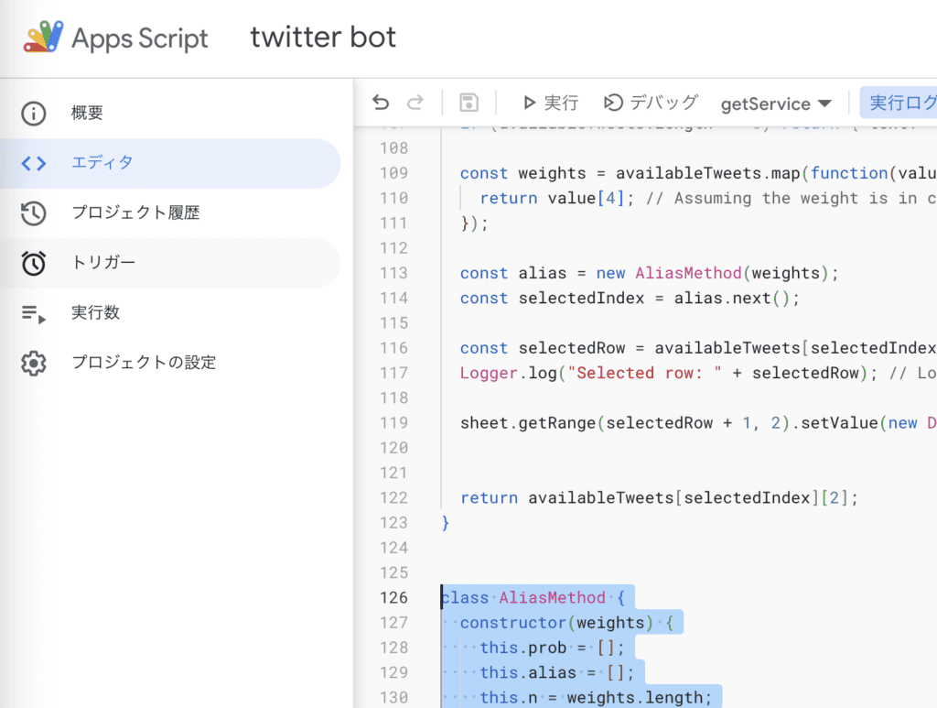
Task: Open project settings via the gear icon
Action: 33,363
